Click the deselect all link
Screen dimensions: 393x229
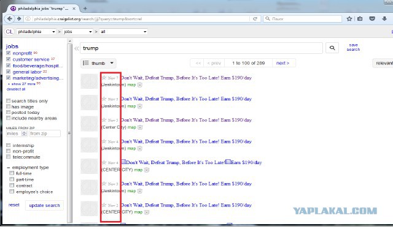16,89
